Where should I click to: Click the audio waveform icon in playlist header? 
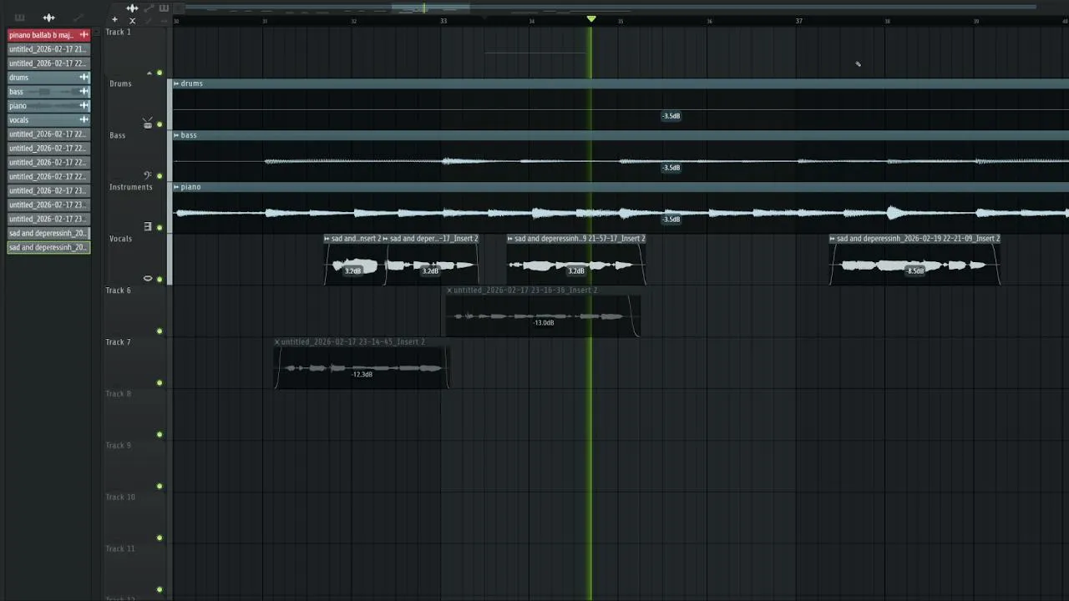[x=132, y=8]
